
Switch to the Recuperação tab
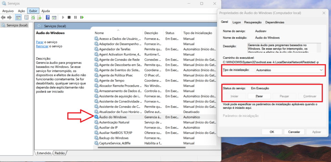253,22
